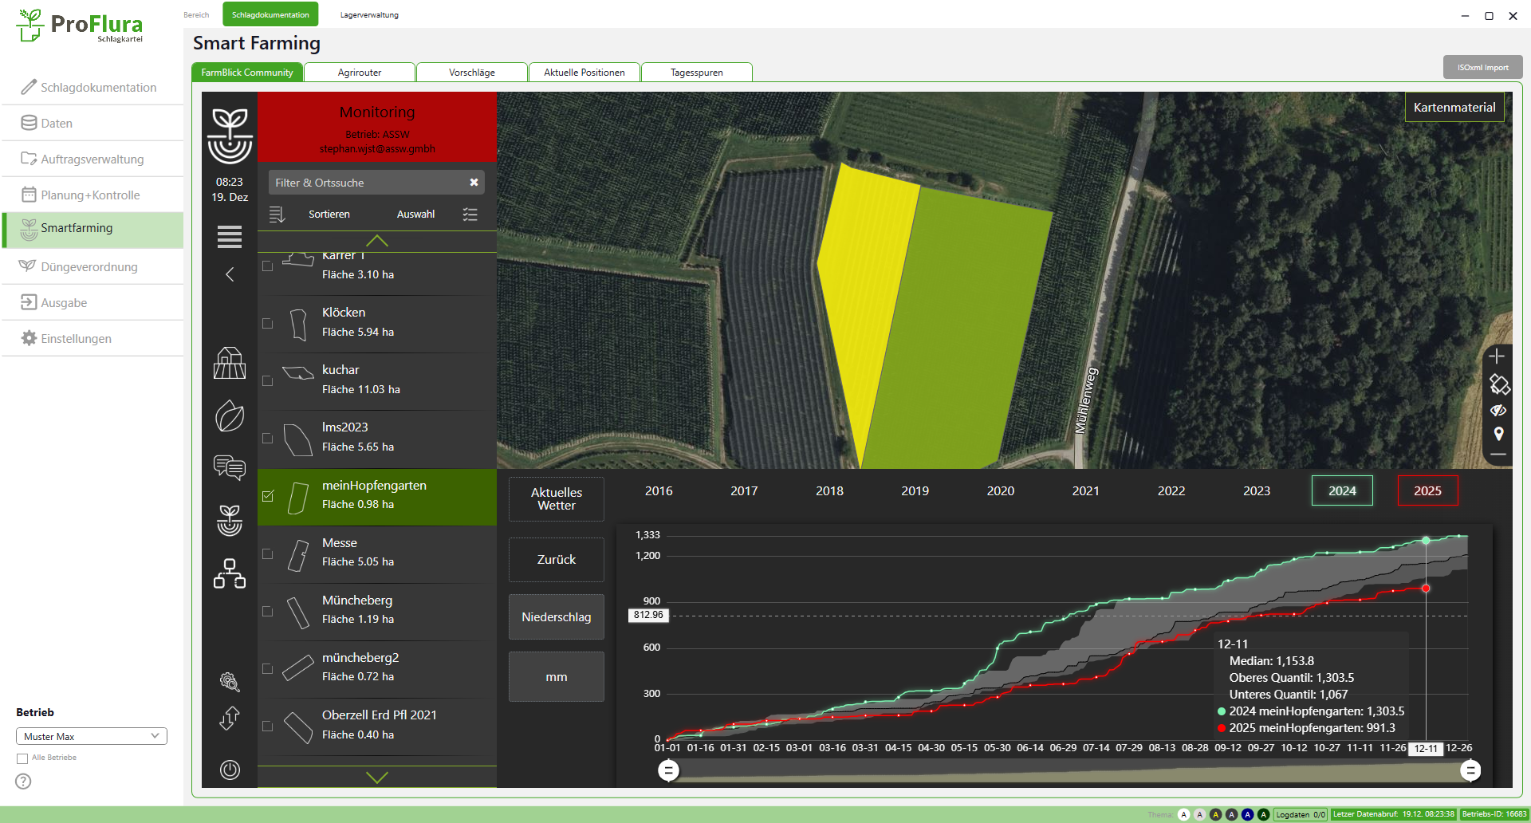
Task: Open the barn/farm building icon
Action: 229,363
